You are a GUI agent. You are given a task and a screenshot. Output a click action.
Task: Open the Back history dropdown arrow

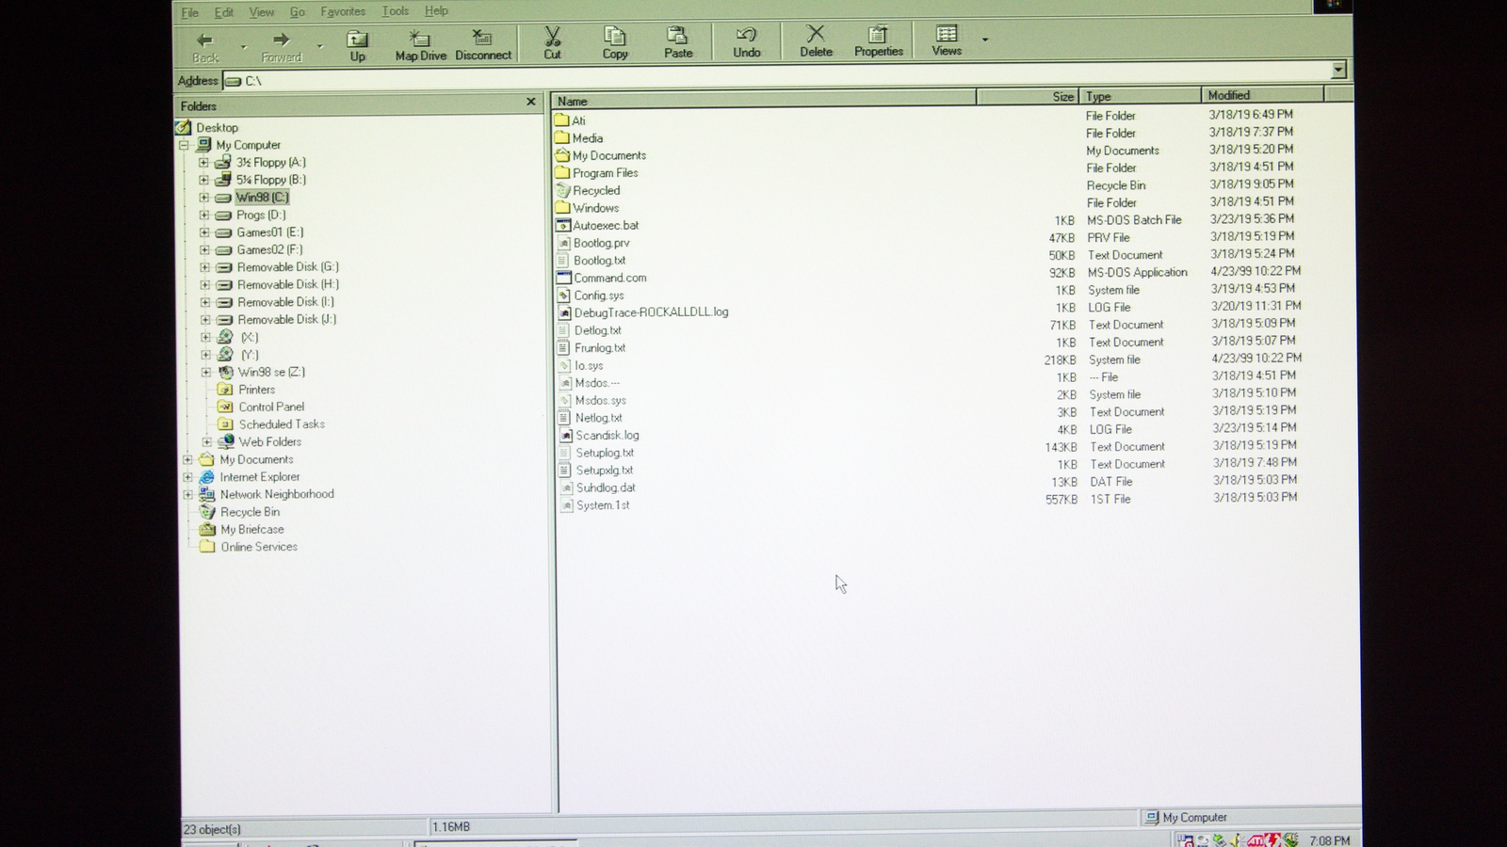coord(243,46)
